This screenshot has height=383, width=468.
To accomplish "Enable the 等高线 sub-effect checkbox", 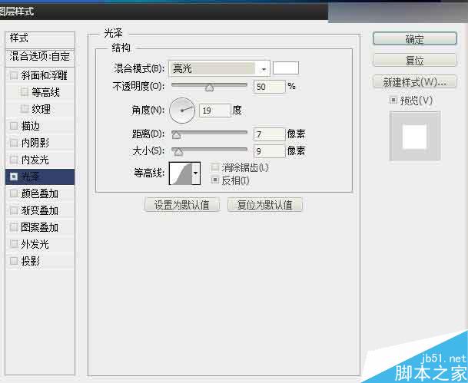I will pos(24,92).
